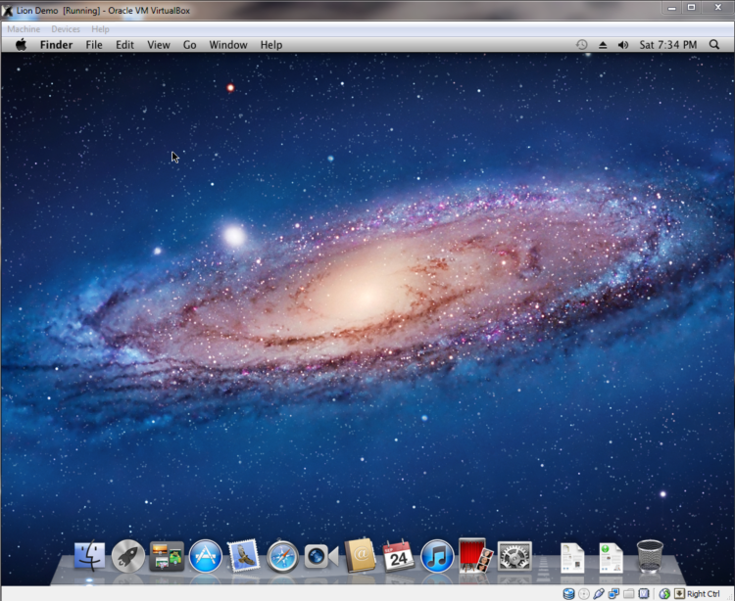Open the Edit menu in Finder
735x601 pixels.
124,45
